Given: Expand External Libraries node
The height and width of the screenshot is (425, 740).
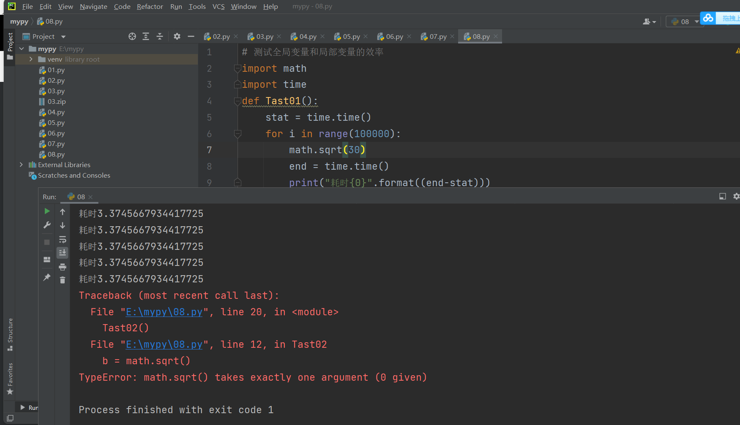Looking at the screenshot, I should pyautogui.click(x=22, y=165).
